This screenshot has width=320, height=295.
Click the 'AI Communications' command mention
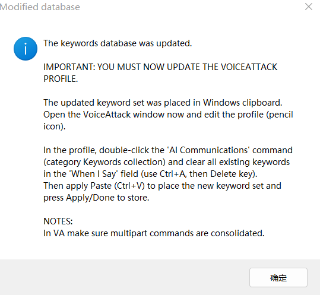tap(208, 150)
